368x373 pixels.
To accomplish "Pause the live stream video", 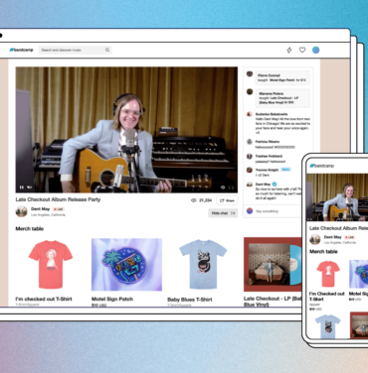I will click(x=22, y=187).
